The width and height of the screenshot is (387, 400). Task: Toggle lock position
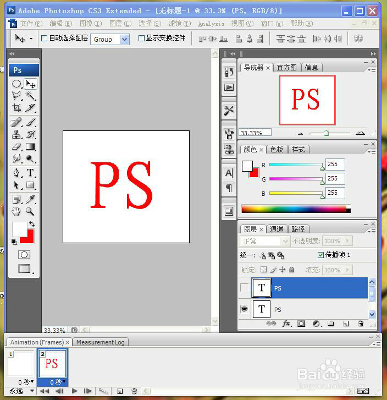click(x=282, y=270)
